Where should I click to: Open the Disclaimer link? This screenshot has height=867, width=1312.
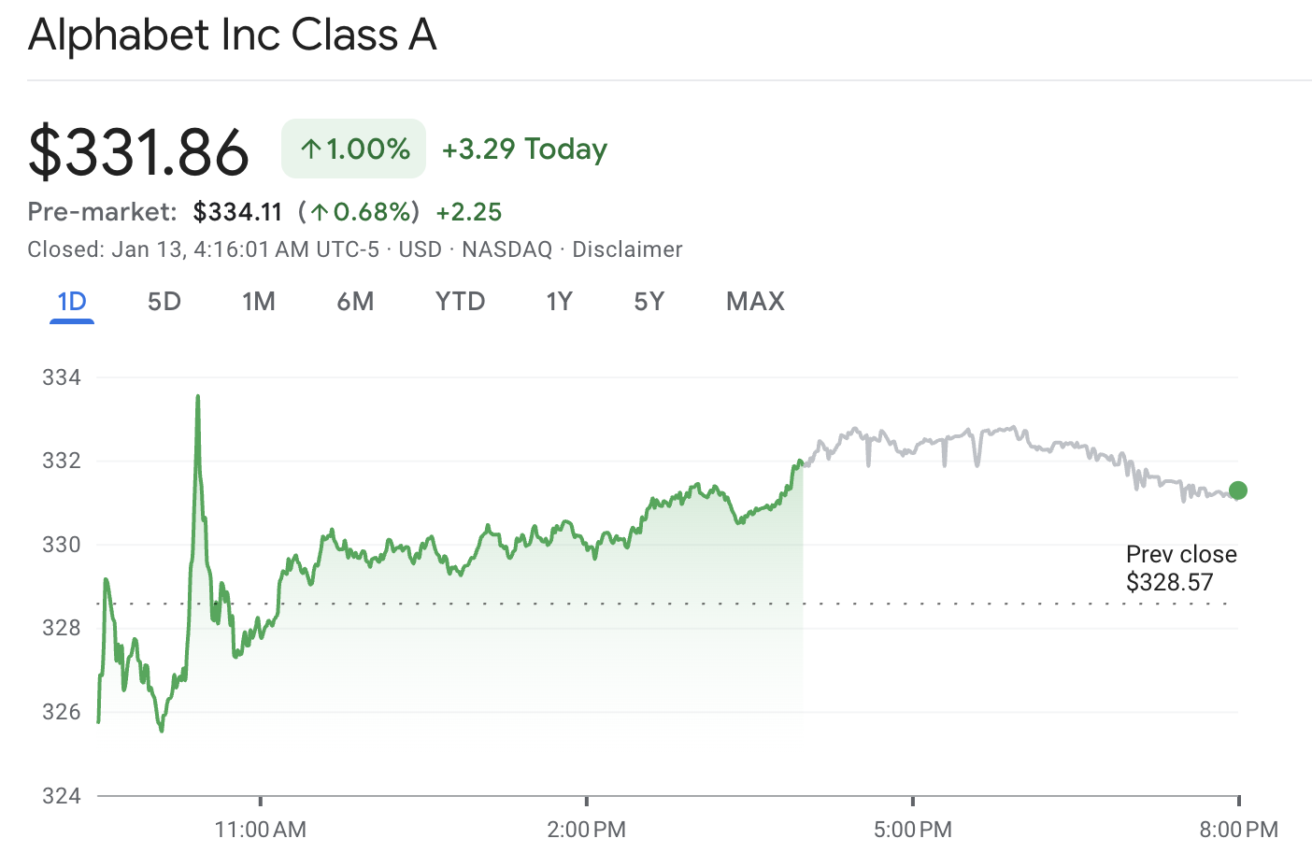tap(627, 249)
